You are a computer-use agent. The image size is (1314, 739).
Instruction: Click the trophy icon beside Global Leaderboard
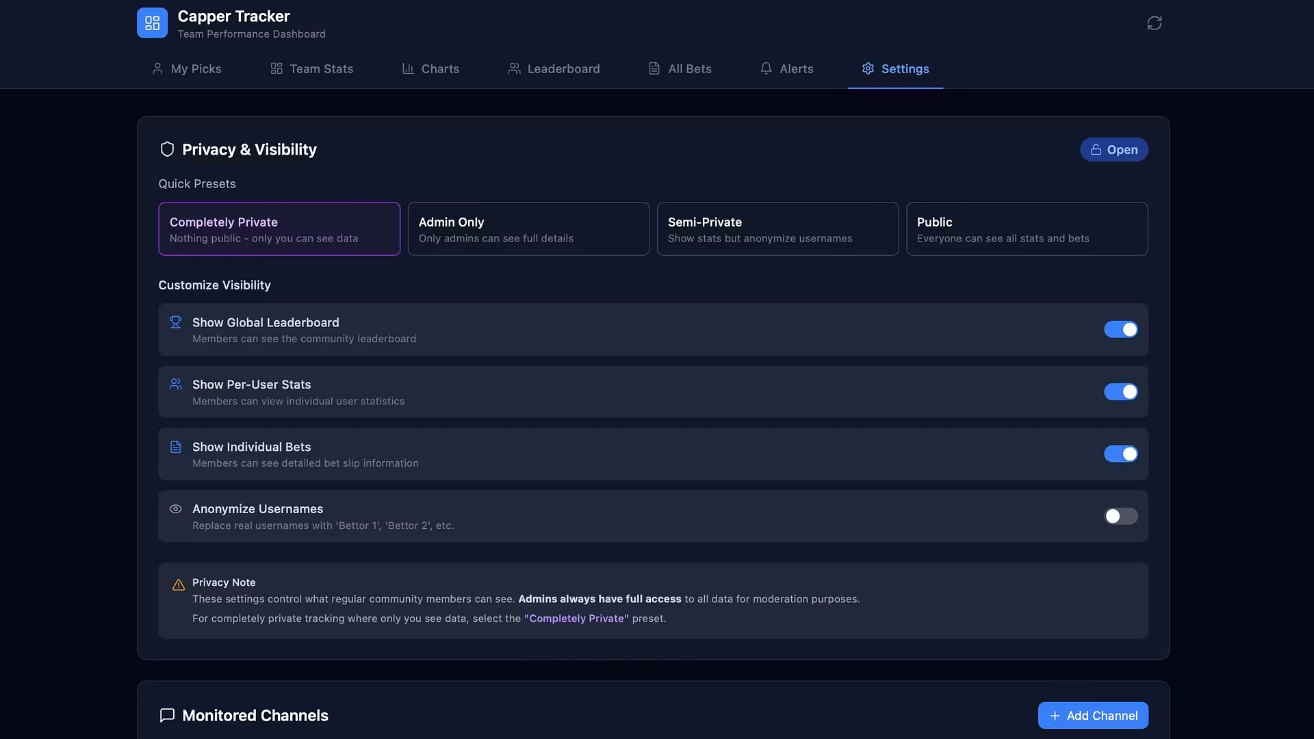point(176,322)
